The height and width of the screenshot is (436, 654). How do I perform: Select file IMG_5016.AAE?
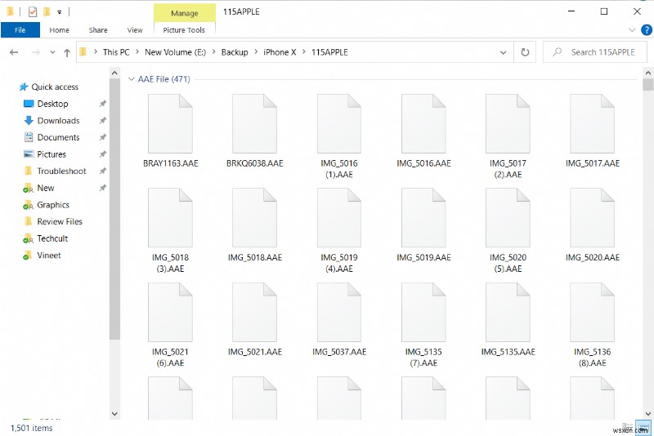click(423, 131)
